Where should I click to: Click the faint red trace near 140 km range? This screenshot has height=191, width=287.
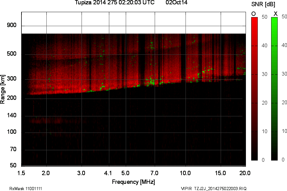pyautogui.click(x=44, y=120)
